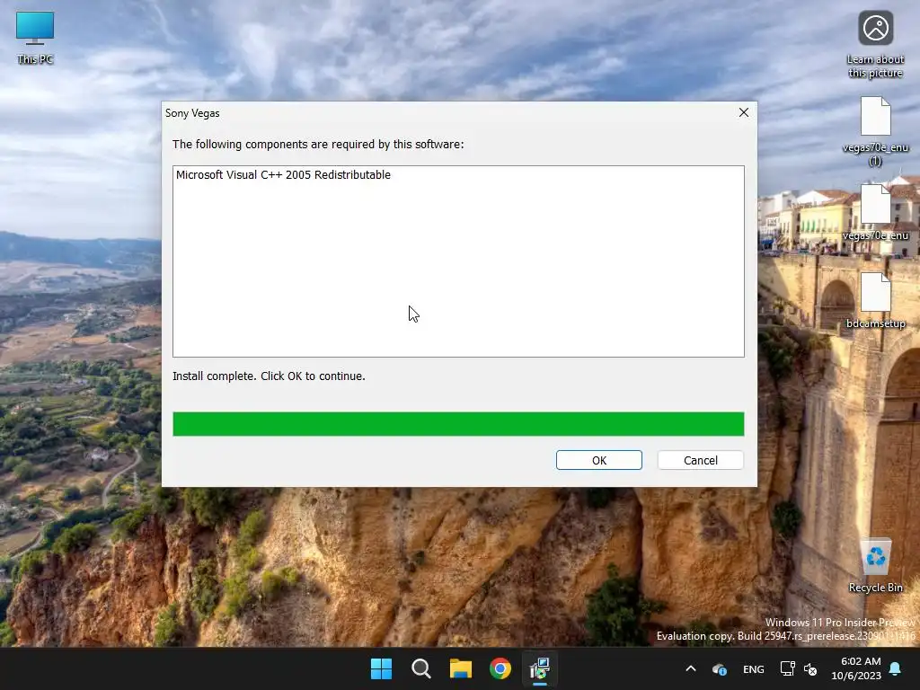Image resolution: width=920 pixels, height=690 pixels.
Task: Launch Google Chrome from taskbar
Action: (x=500, y=668)
